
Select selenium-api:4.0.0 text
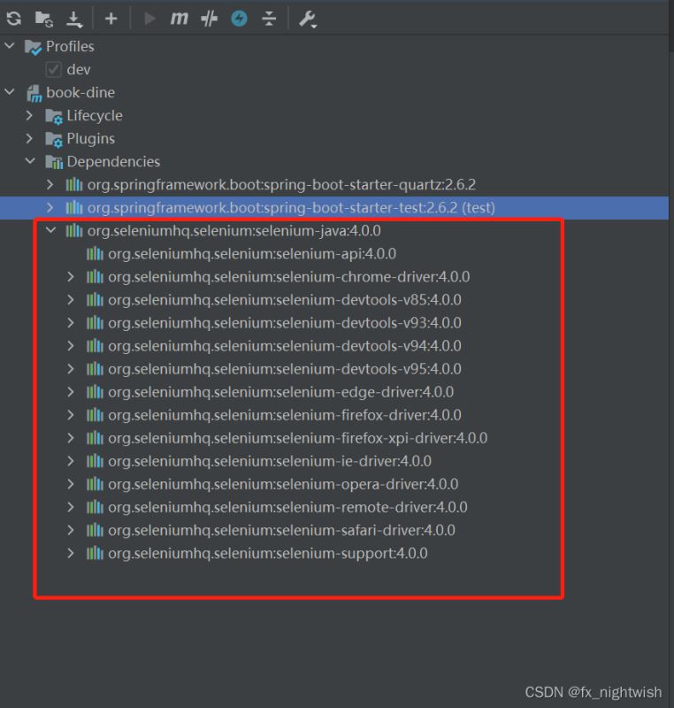(x=252, y=254)
